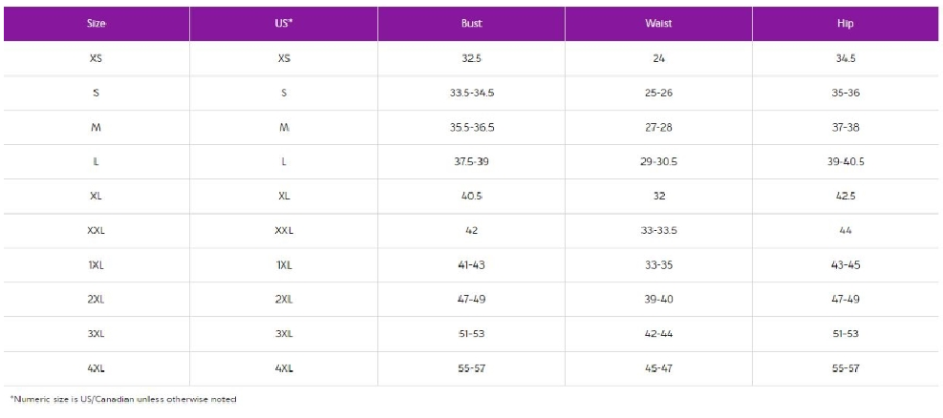The width and height of the screenshot is (943, 418).
Task: Click hip value 34.5
Action: [x=845, y=58]
